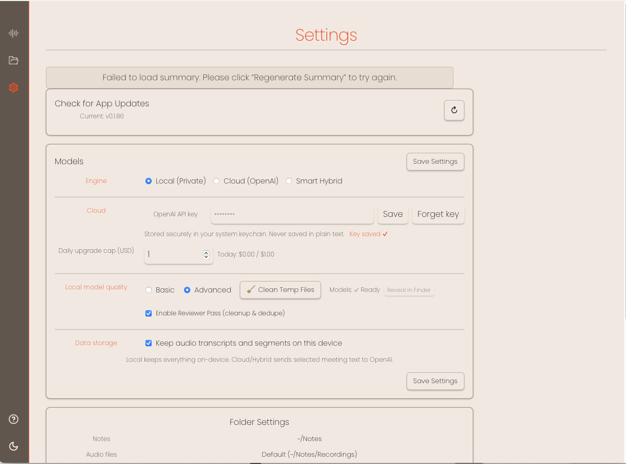Click Forget key for the OpenAI API key
Image resolution: width=626 pixels, height=464 pixels.
tap(438, 214)
